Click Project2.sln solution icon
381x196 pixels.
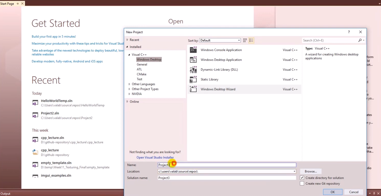pos(35,115)
